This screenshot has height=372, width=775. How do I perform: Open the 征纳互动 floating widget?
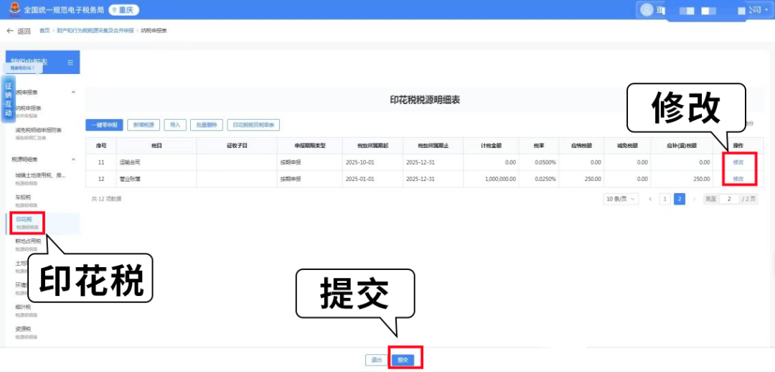point(9,99)
